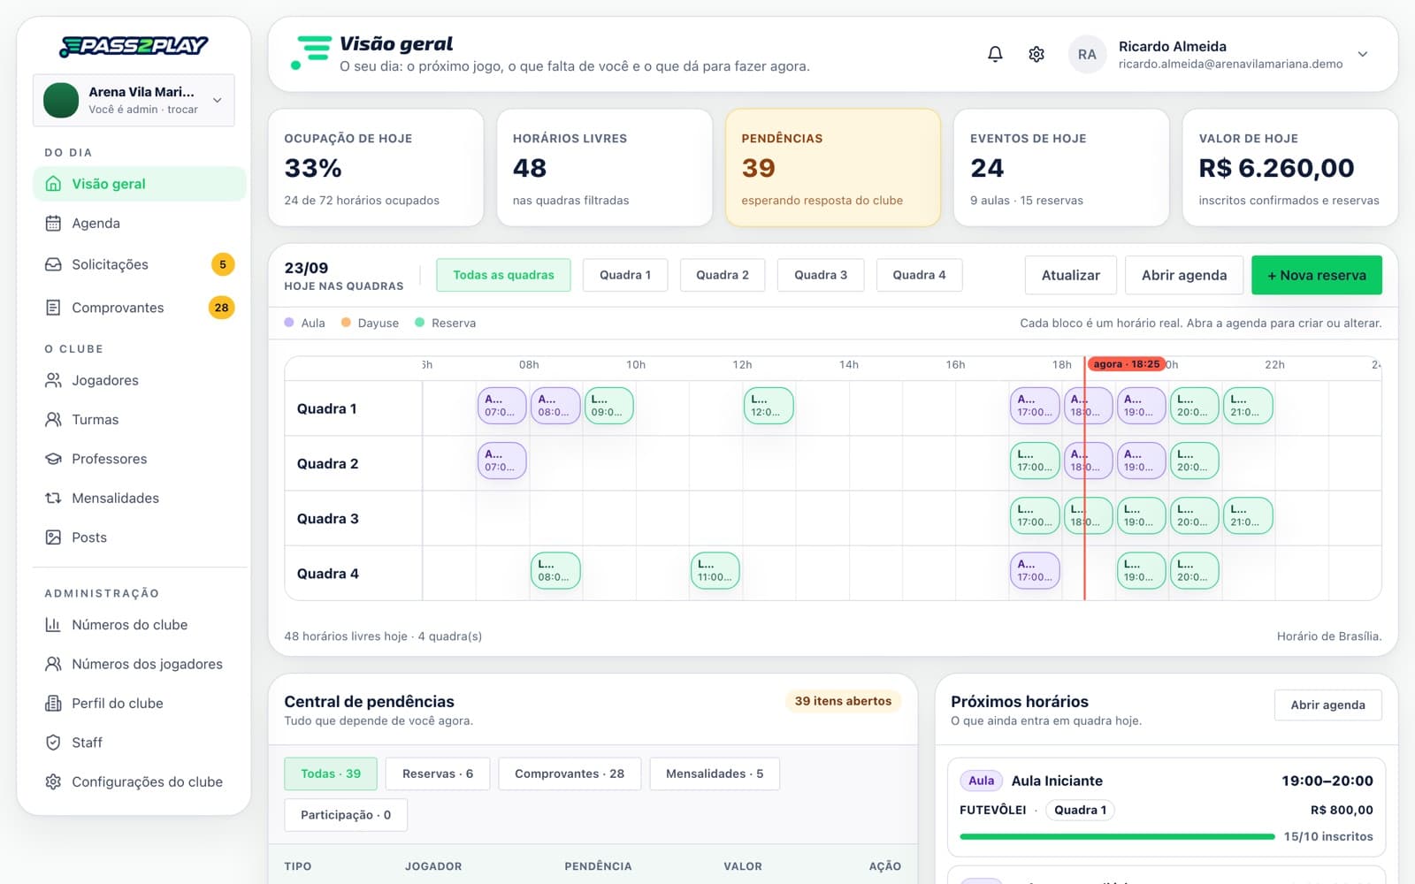Click the + Nova reserva button
Viewport: 1415px width, 884px height.
1317,275
